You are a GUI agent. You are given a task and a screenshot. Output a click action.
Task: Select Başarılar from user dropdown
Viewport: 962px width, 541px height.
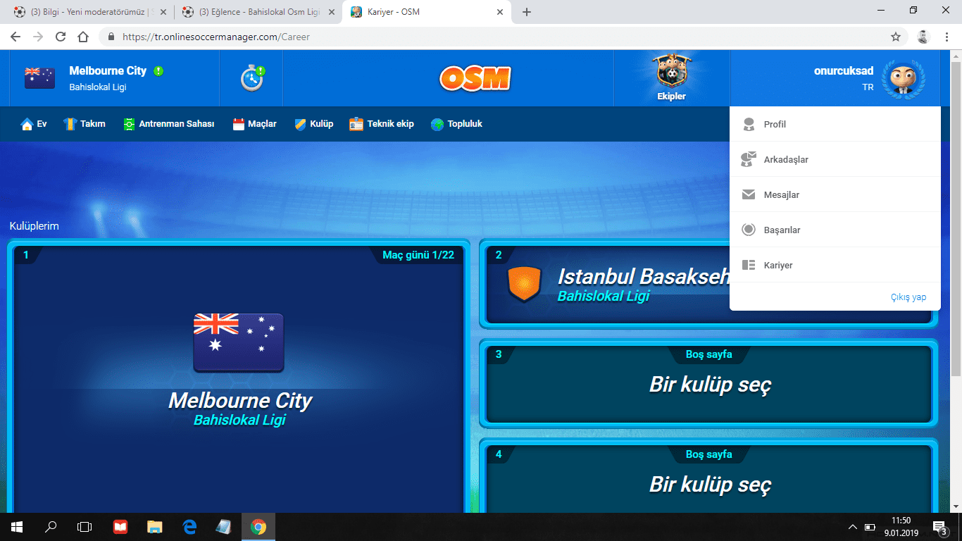coord(835,230)
